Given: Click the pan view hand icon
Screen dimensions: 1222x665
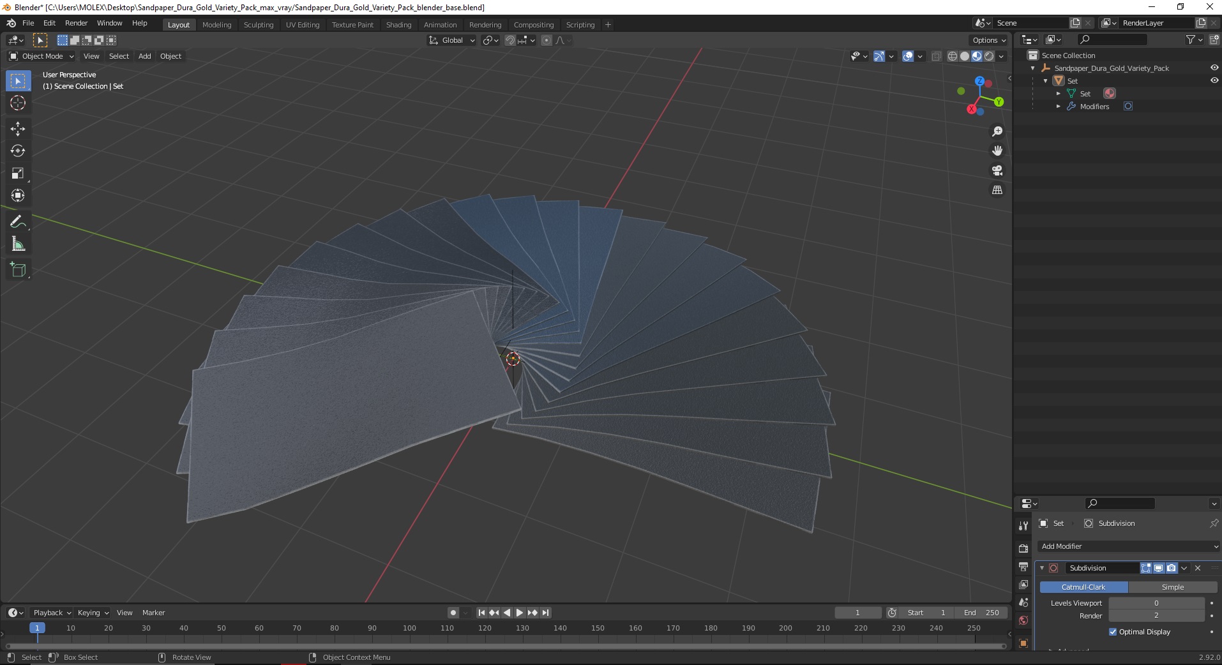Looking at the screenshot, I should (x=997, y=151).
